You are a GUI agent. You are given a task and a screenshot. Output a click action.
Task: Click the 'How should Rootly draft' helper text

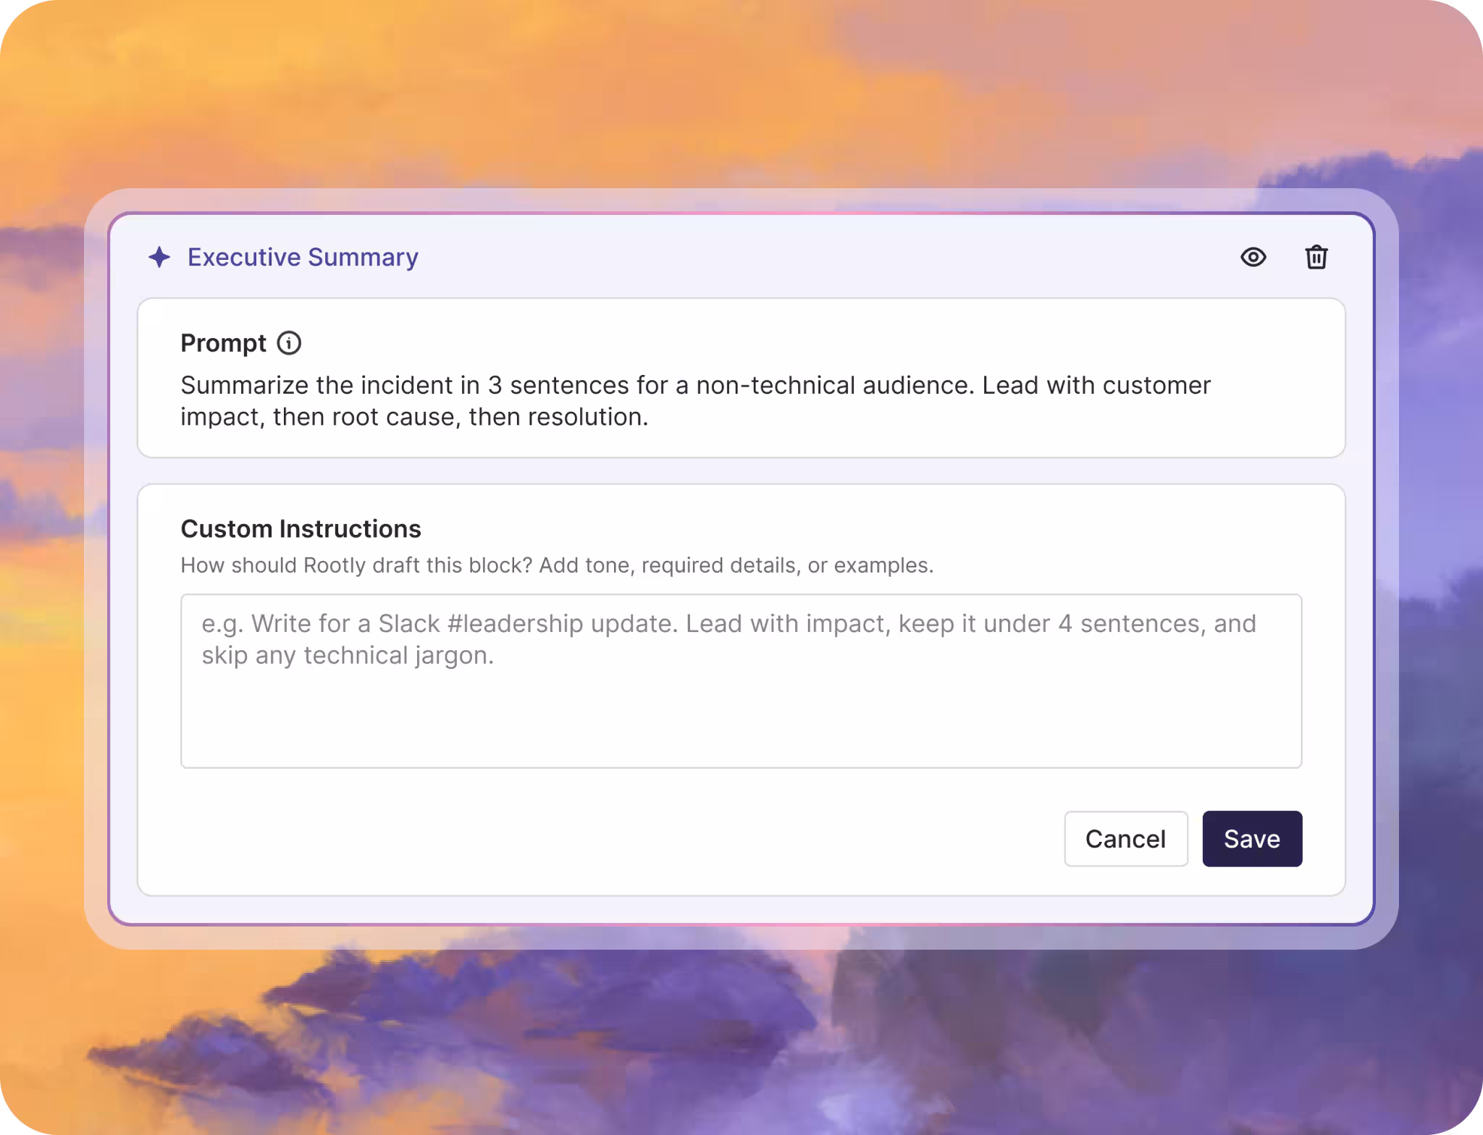557,565
